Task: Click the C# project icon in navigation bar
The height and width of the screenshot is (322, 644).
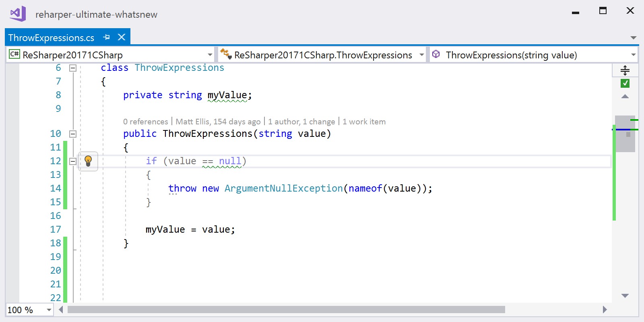Action: click(x=14, y=54)
